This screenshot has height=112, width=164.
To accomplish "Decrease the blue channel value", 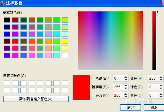I will 161,97.
